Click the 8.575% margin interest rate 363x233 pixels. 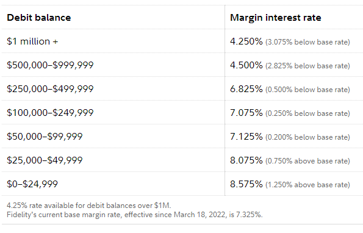click(246, 184)
